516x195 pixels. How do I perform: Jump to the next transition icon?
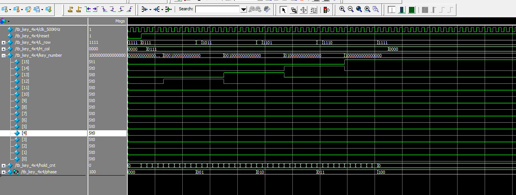[x=96, y=10]
